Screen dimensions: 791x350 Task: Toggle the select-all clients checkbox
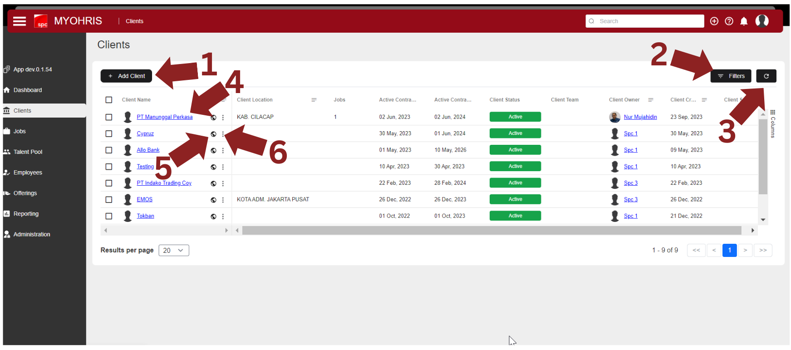pos(109,100)
